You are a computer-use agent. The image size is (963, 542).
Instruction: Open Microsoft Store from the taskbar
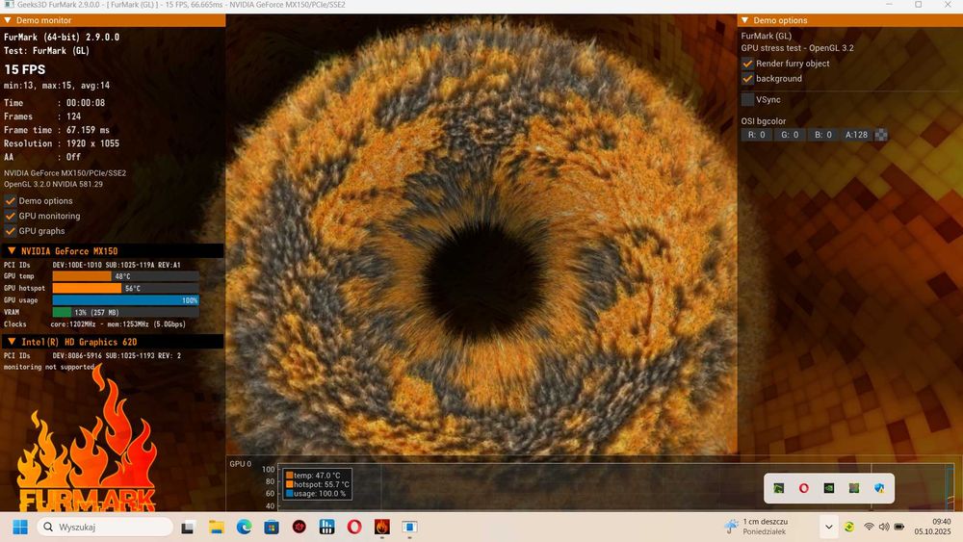(x=272, y=527)
